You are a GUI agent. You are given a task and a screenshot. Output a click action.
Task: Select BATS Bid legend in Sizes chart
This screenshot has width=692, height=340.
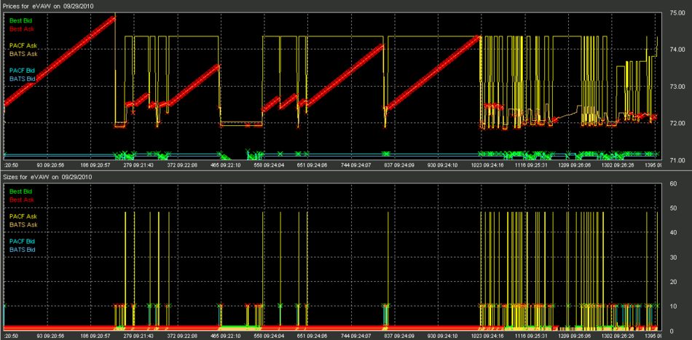pyautogui.click(x=22, y=250)
